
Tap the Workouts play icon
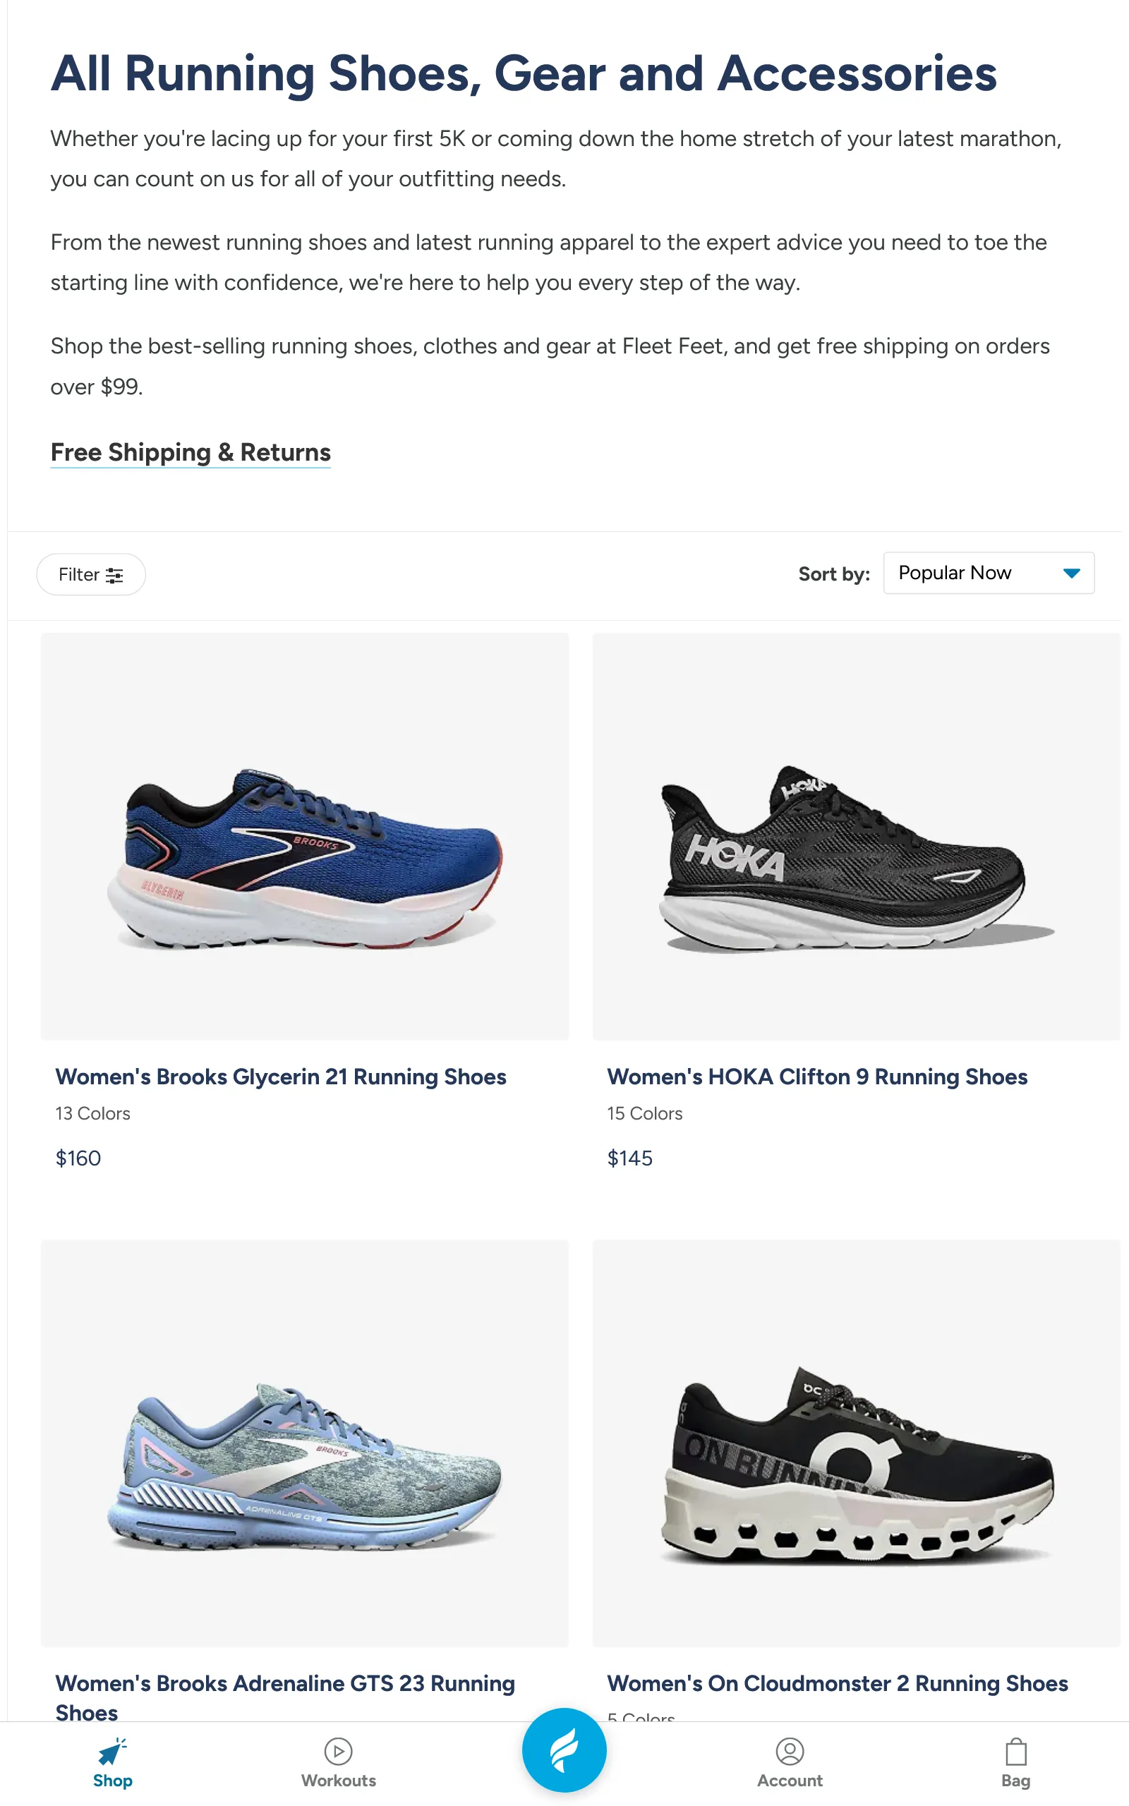pyautogui.click(x=338, y=1751)
